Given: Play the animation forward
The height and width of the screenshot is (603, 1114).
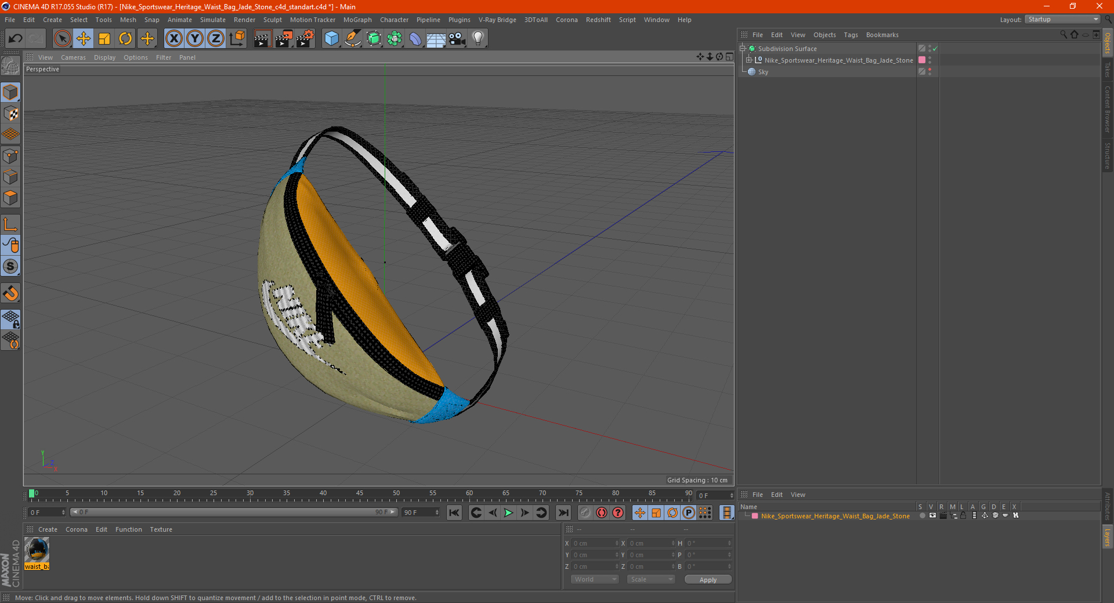Looking at the screenshot, I should click(508, 513).
